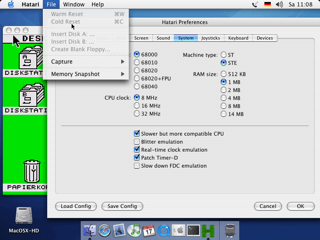
Task: Enable Slow down FDC emulation
Action: pos(170,166)
